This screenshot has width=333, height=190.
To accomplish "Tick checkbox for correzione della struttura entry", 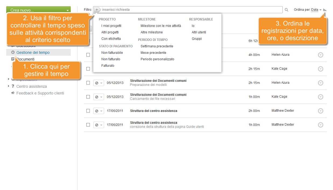I will 88,125.
